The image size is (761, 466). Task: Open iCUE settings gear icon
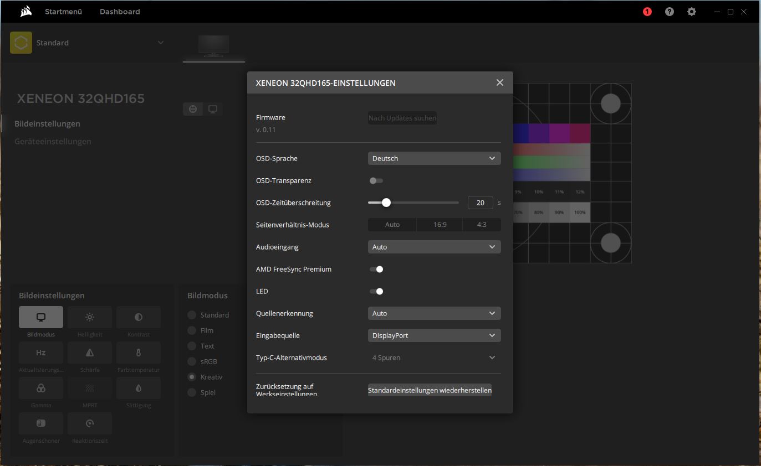tap(692, 12)
